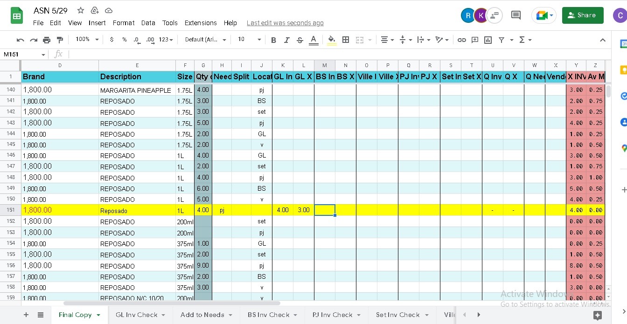
Task: Switch to the Add to Needs tab
Action: pyautogui.click(x=206, y=315)
